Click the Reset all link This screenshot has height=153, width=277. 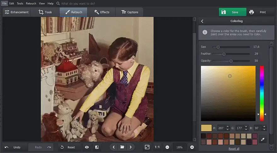pyautogui.click(x=234, y=149)
